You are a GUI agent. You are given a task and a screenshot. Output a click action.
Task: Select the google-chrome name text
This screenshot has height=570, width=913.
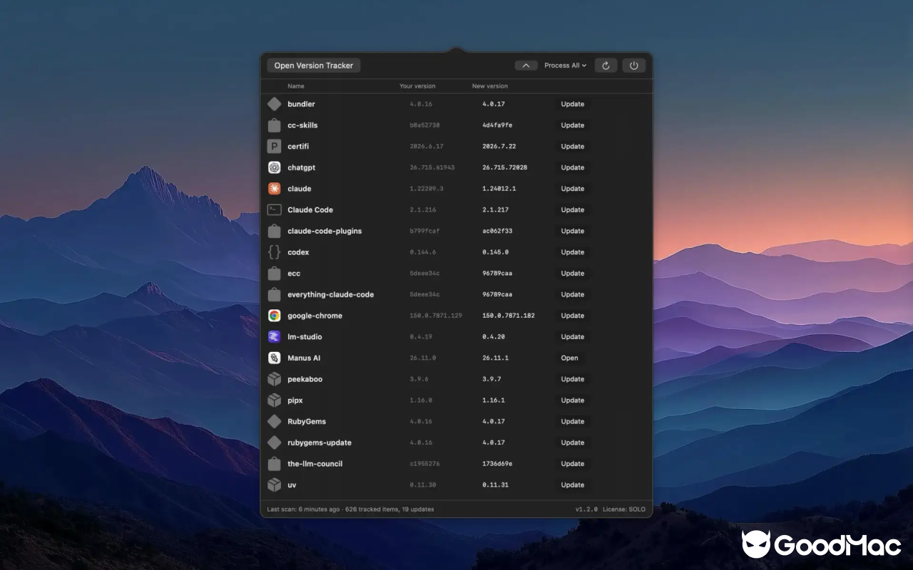[x=315, y=316]
